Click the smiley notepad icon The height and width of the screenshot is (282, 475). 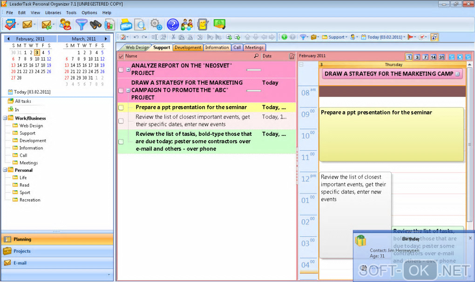203,25
